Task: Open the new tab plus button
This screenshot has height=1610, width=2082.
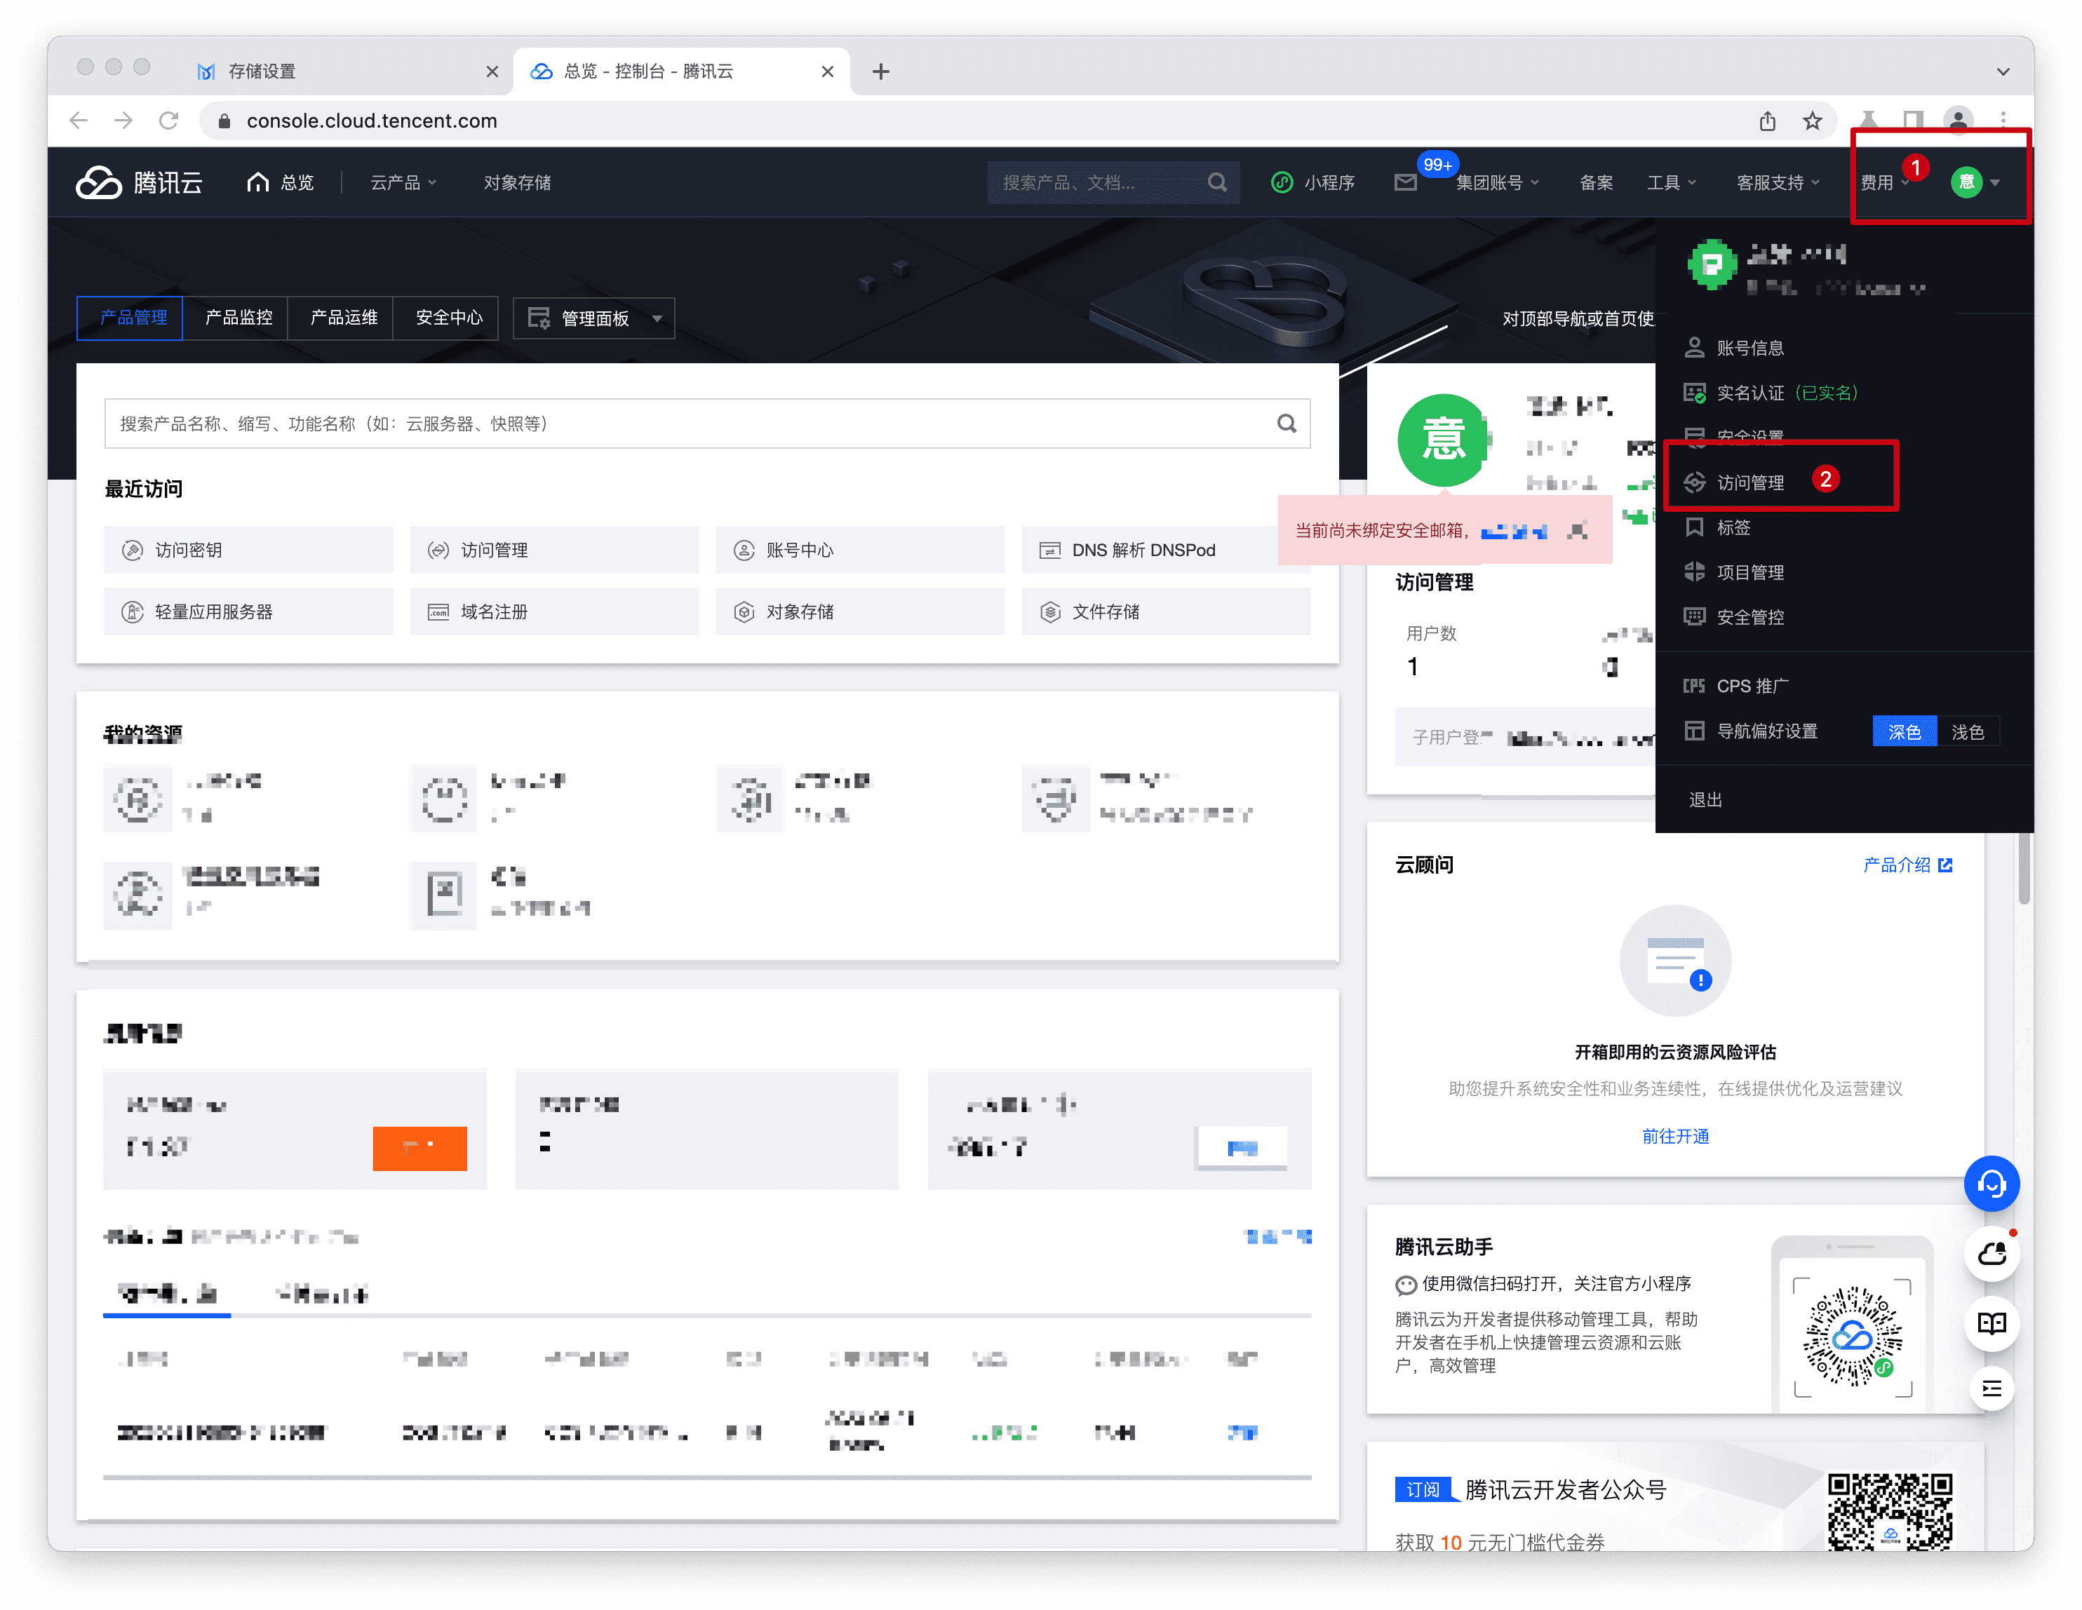Action: [881, 72]
